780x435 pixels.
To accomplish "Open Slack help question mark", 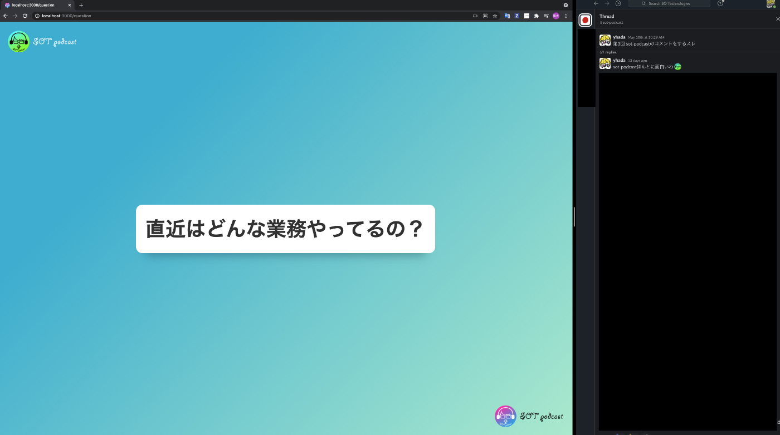I will 720,3.
